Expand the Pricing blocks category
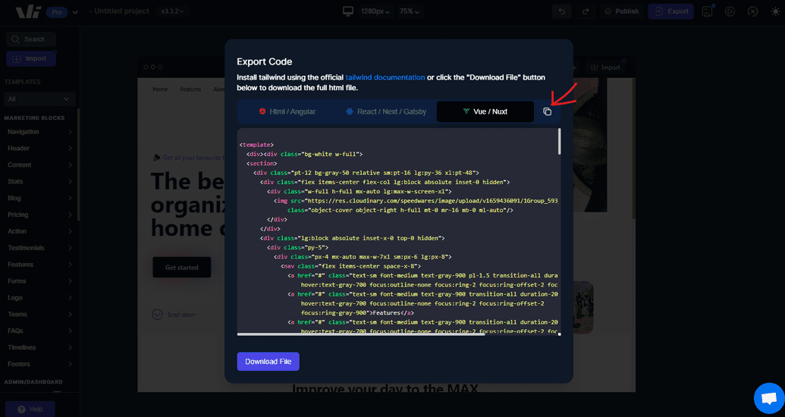Screen dimensions: 785x417 pos(39,215)
